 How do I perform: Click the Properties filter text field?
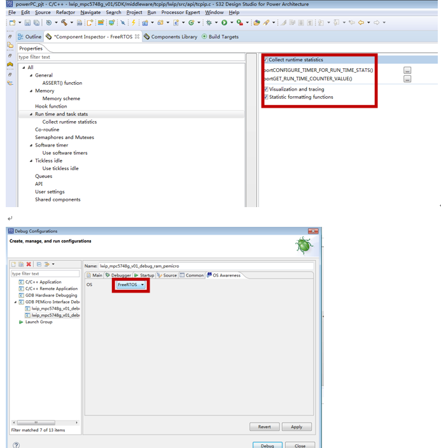[131, 57]
